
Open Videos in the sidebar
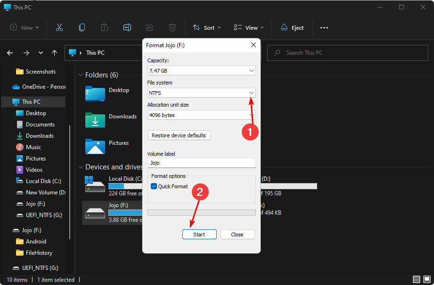click(x=29, y=170)
